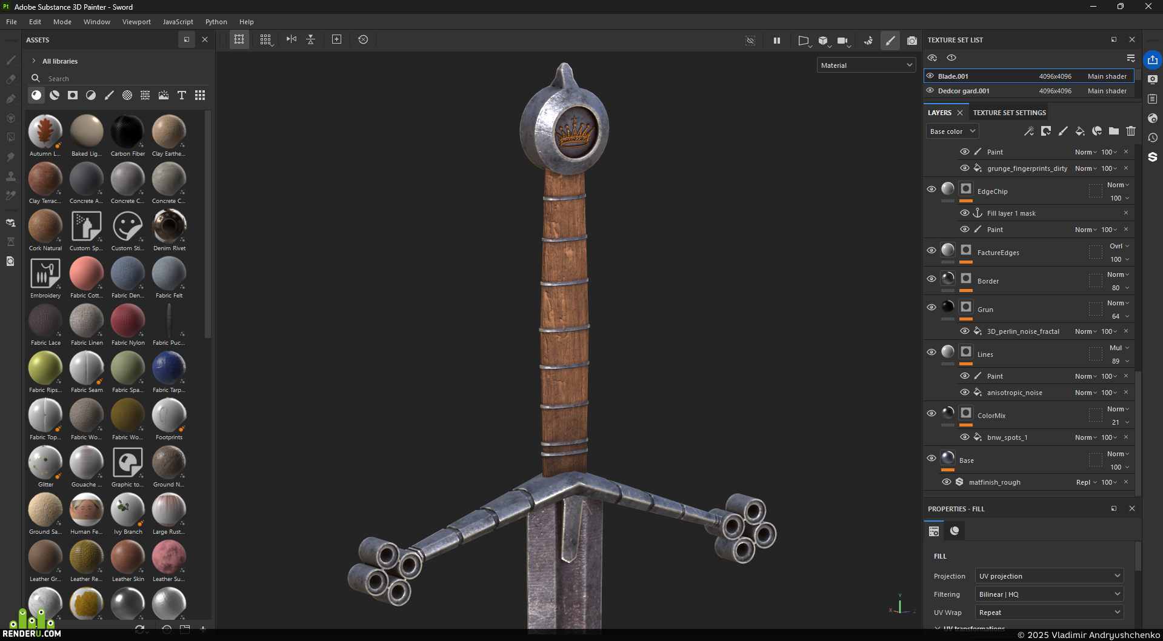Click the export textures icon
Viewport: 1163px width, 641px height.
(1152, 60)
